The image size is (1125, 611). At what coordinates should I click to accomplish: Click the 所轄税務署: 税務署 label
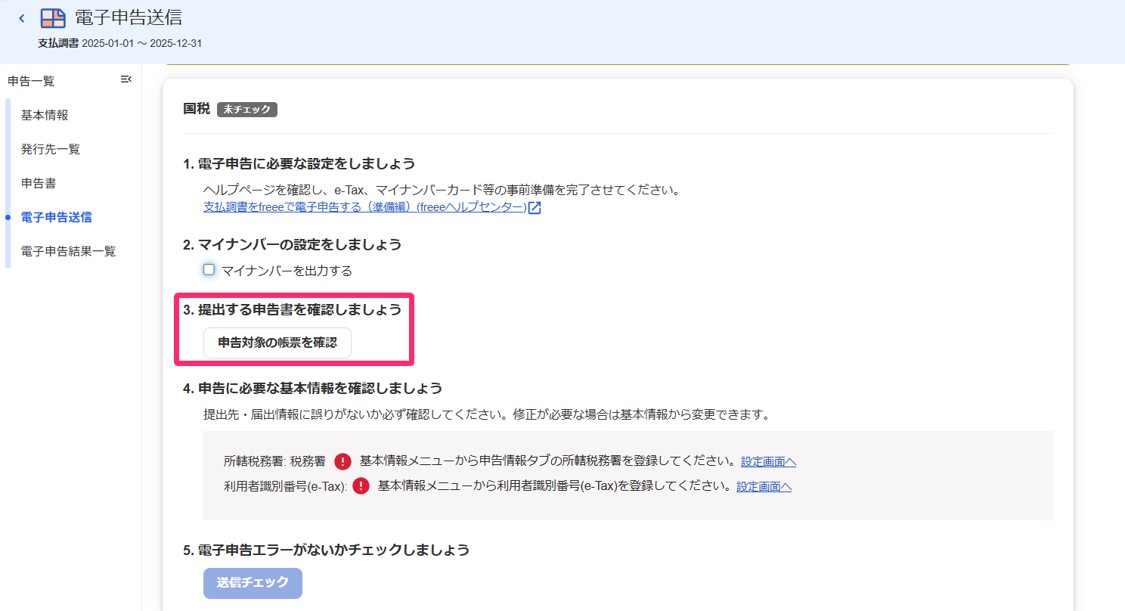274,461
